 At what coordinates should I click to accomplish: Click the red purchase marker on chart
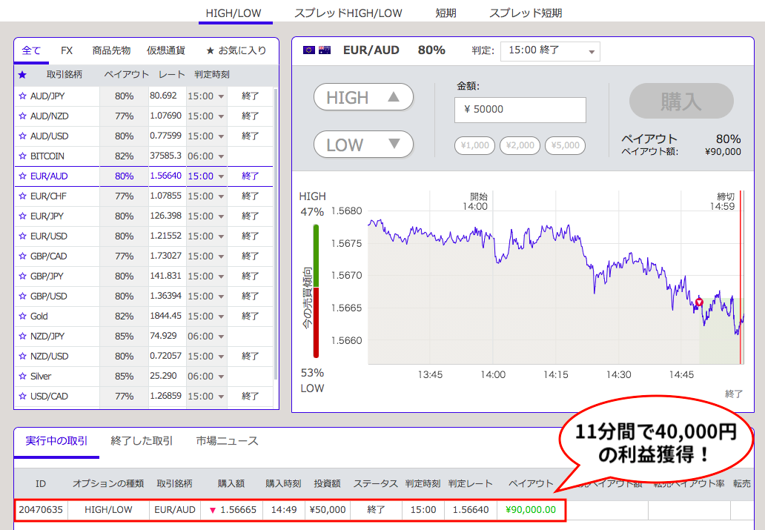coord(698,302)
